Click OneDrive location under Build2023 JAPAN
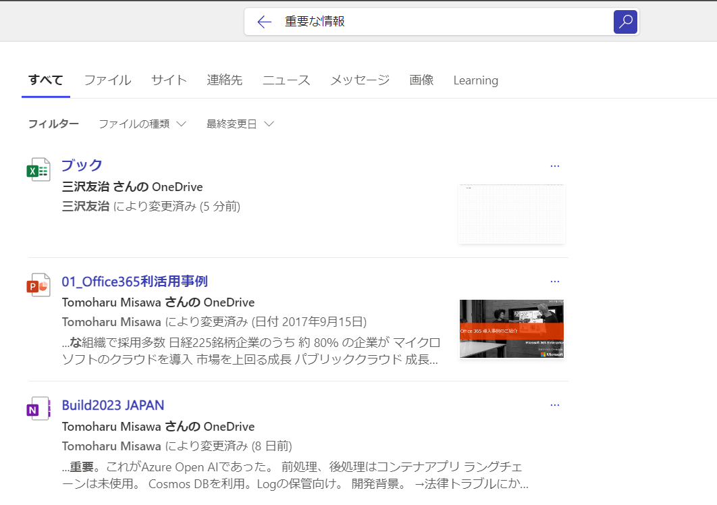717x505 pixels. coord(158,426)
